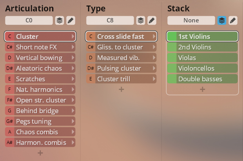Add new type with plus icon

[x=121, y=89]
